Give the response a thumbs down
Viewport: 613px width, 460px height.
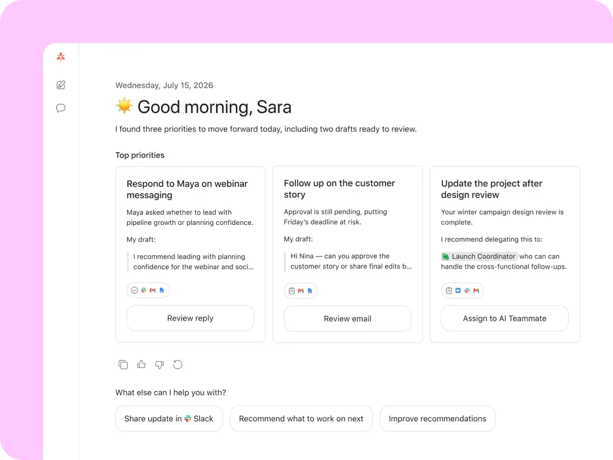[159, 365]
